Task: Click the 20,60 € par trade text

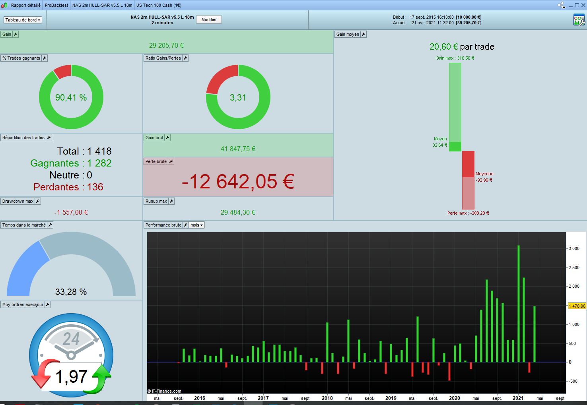Action: tap(462, 47)
